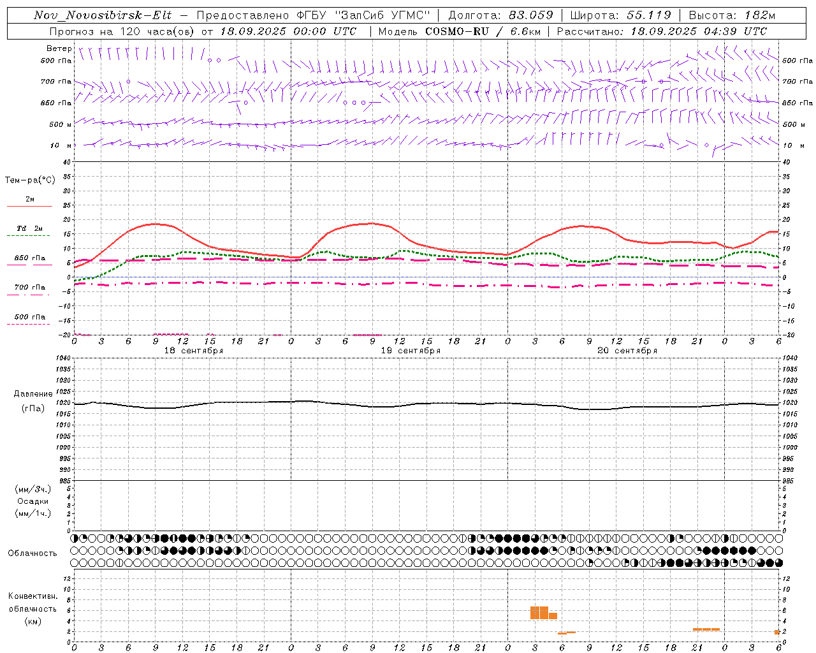Click the '(мм/3ч.)' precipitation unit label
Viewport: 816px width, 653px height.
click(33, 489)
